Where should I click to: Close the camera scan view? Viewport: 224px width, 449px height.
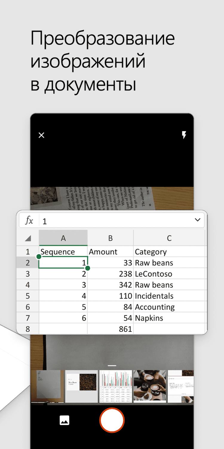[x=42, y=135]
